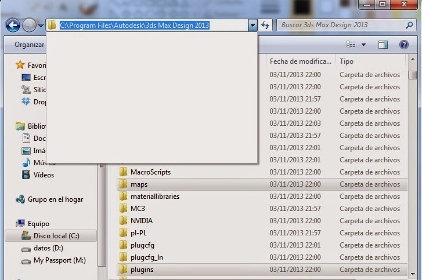The image size is (422, 280).
Task: Open the view options dropdown arrow
Action: (x=363, y=45)
